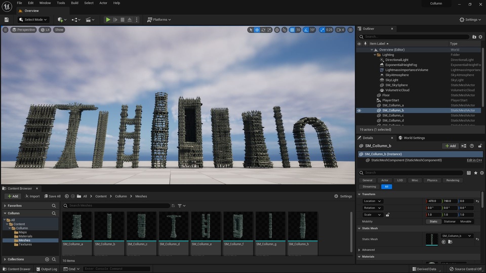Click the Eject button in play controls
486x273 pixels.
click(x=130, y=20)
